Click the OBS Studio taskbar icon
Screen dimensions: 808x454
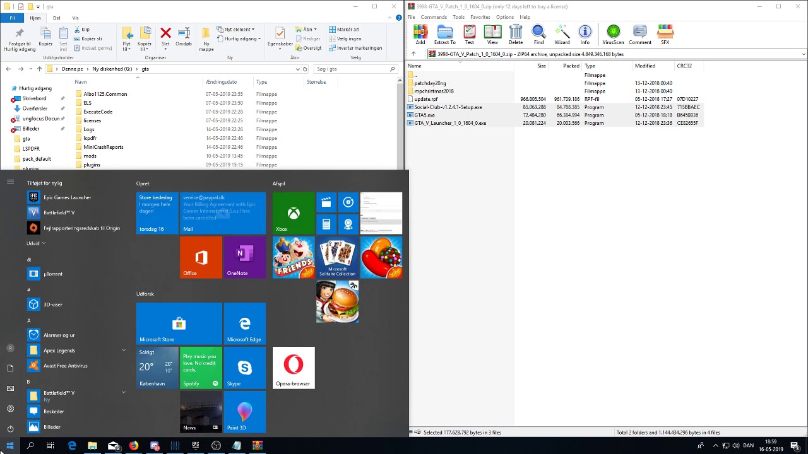(x=216, y=446)
